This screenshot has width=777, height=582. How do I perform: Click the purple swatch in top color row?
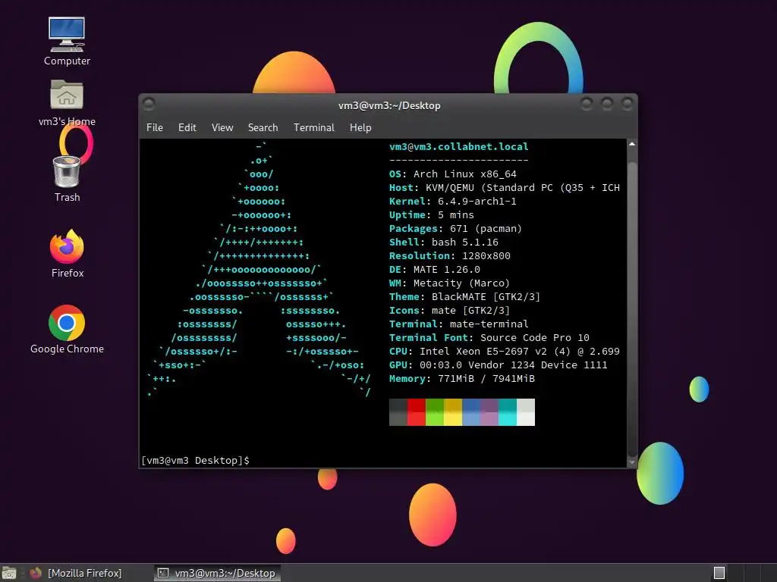[x=489, y=405]
